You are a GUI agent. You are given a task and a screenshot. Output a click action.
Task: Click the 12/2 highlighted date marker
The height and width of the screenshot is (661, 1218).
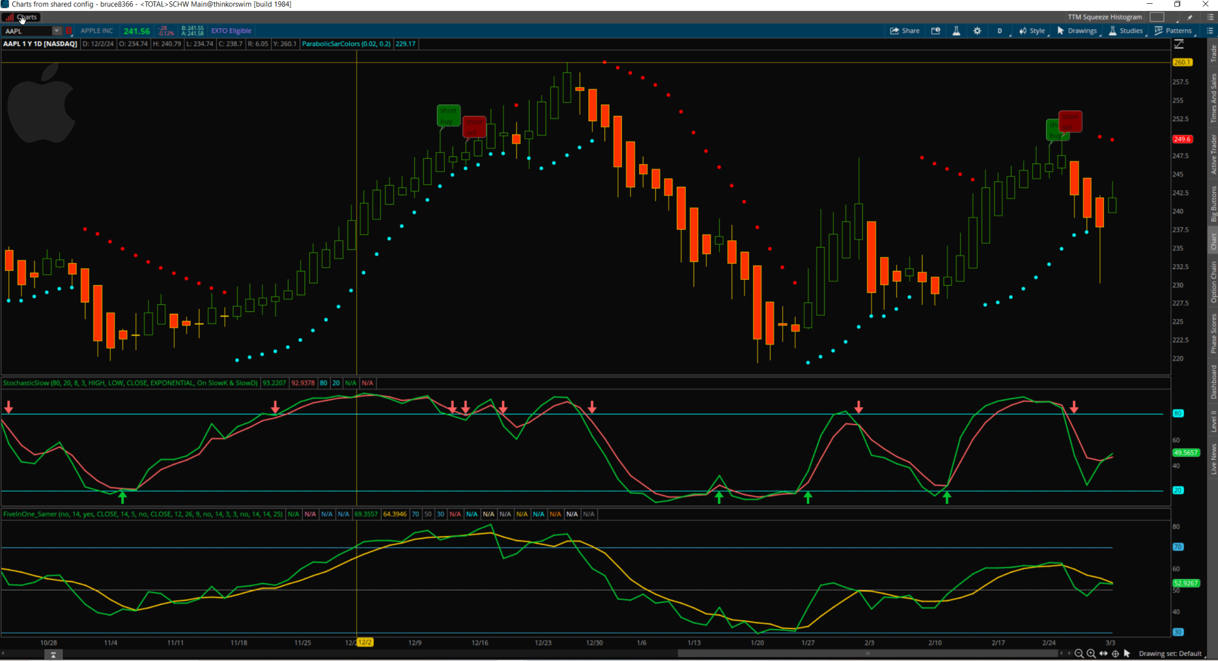365,642
